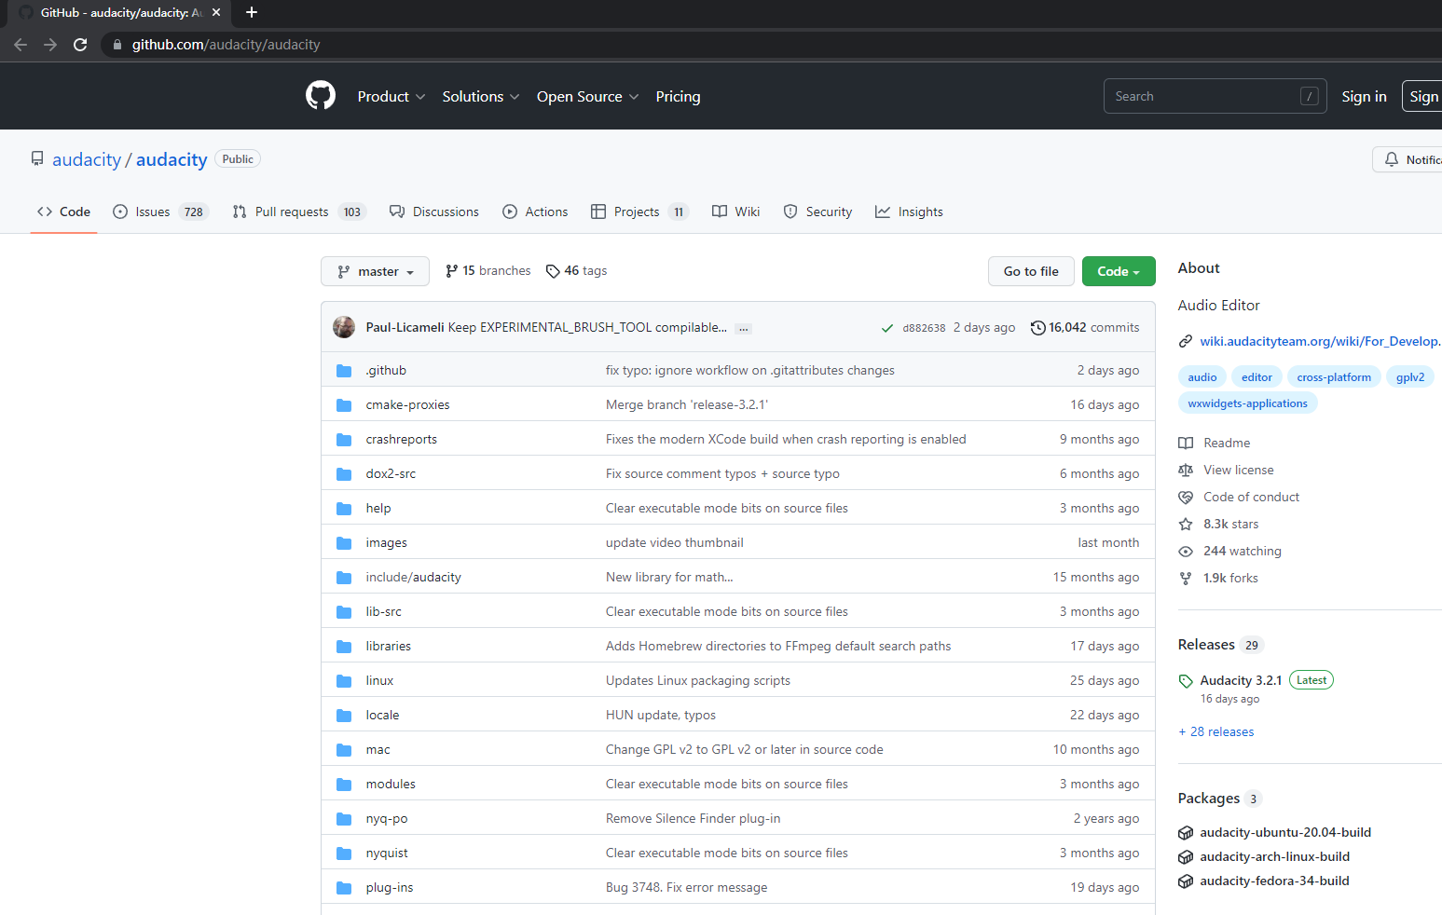This screenshot has height=915, width=1442.
Task: Open the green Code dropdown button
Action: [1119, 271]
